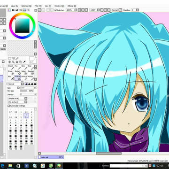Click the canvas horizontal scrollbar thumb
169x169 pixels.
tap(108, 154)
